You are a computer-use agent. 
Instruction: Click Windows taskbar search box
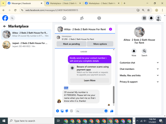click(31, 121)
